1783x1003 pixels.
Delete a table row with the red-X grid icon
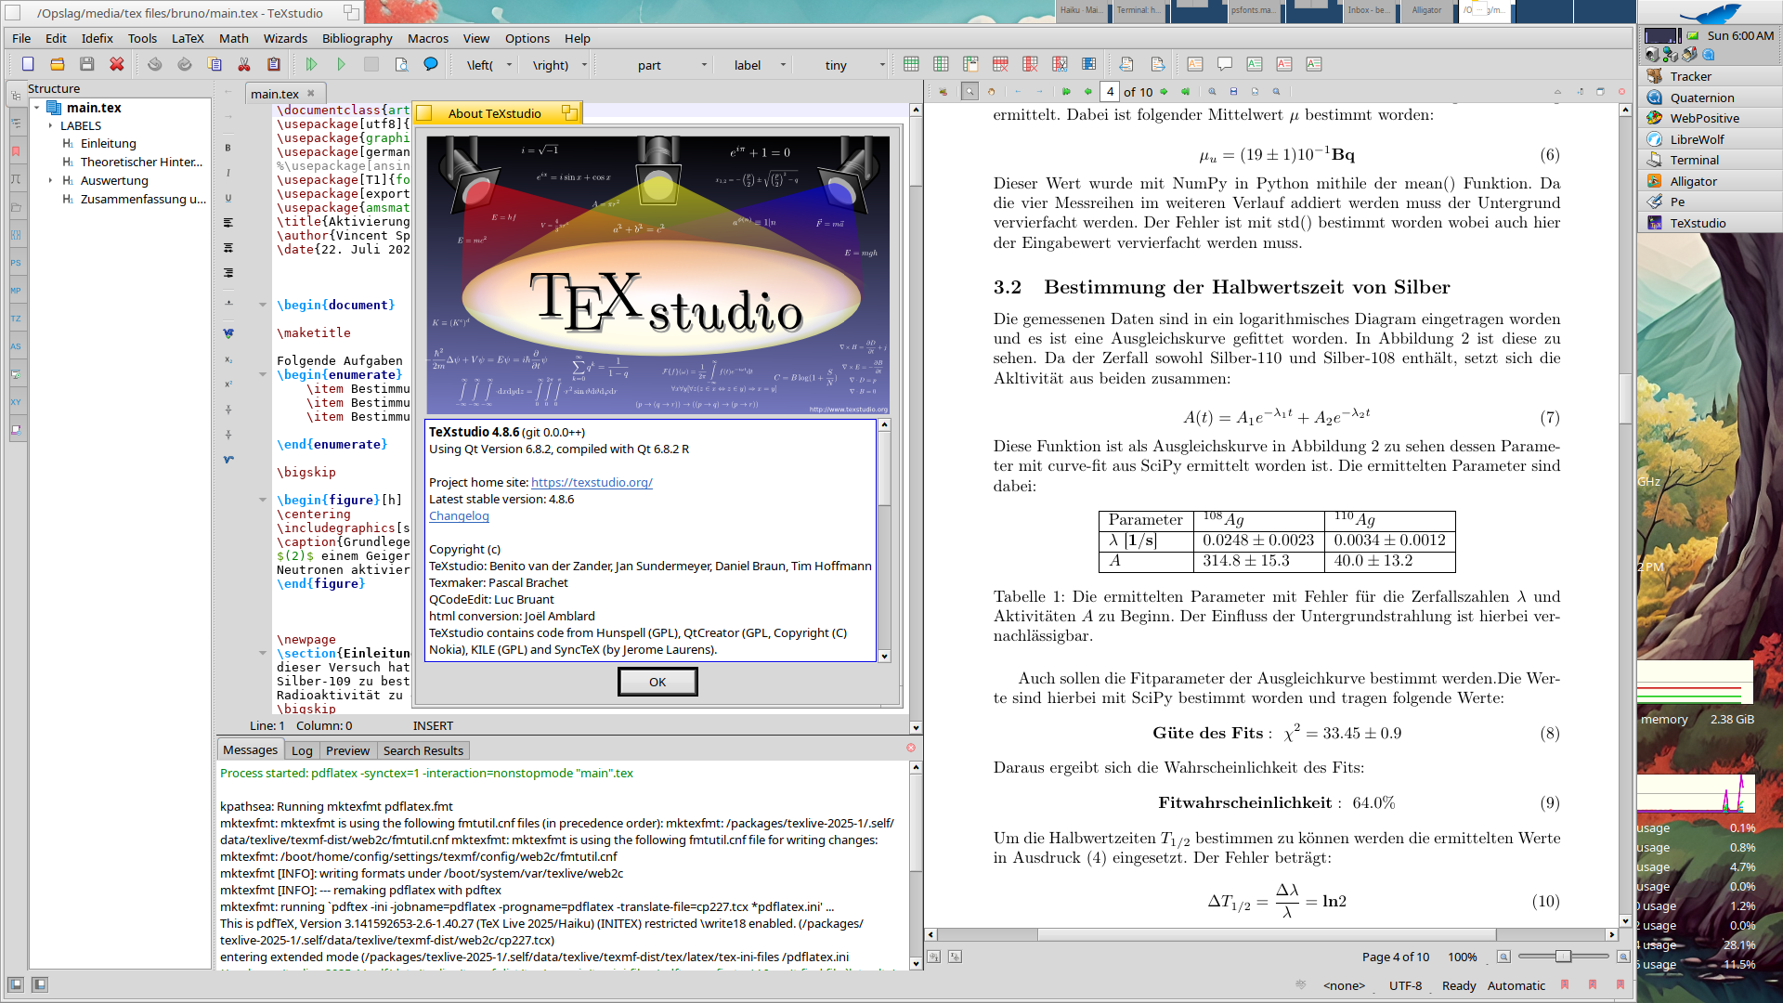tap(1000, 64)
